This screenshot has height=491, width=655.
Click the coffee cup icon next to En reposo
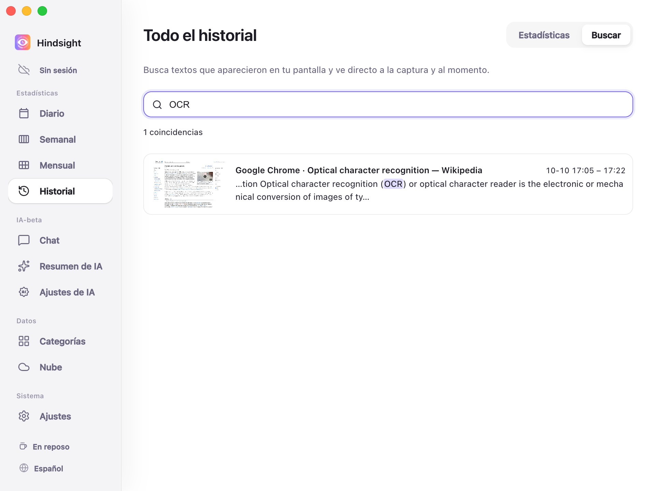pos(23,446)
